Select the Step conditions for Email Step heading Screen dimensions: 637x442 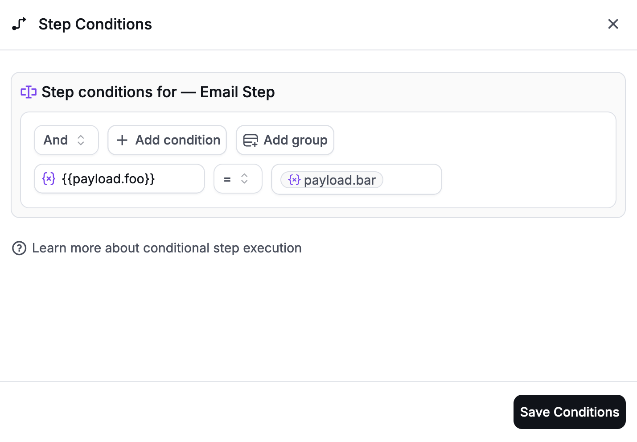tap(158, 92)
